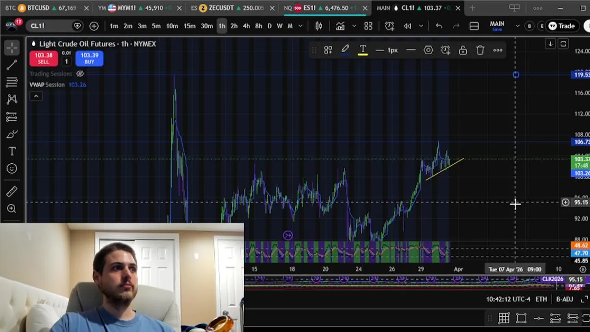This screenshot has height=332, width=590.
Task: Select the 4h timeframe
Action: coord(246,26)
